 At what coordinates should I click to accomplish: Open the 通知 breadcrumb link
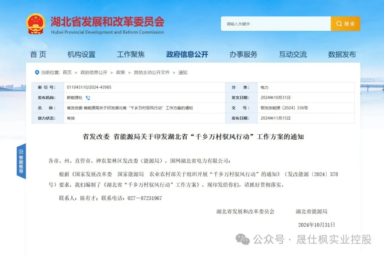pyautogui.click(x=183, y=72)
